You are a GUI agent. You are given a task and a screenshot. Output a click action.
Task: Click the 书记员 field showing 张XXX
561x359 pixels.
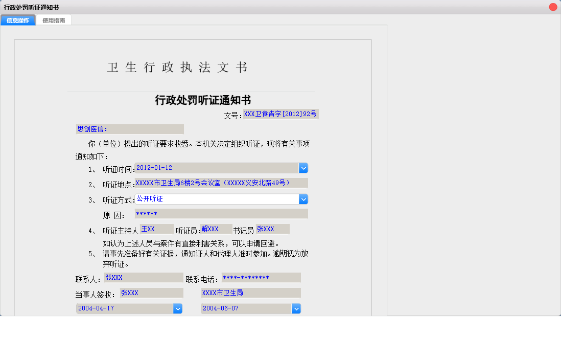point(272,229)
